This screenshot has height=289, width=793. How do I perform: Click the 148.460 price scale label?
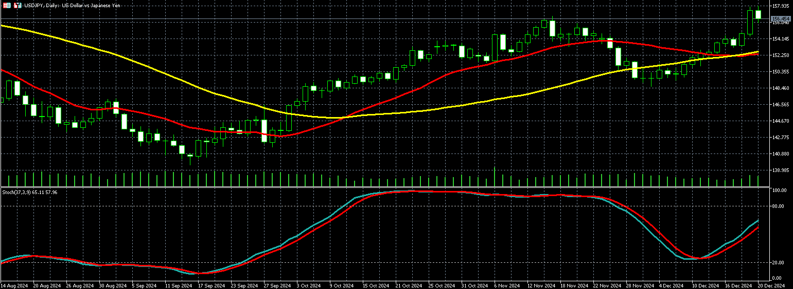781,88
